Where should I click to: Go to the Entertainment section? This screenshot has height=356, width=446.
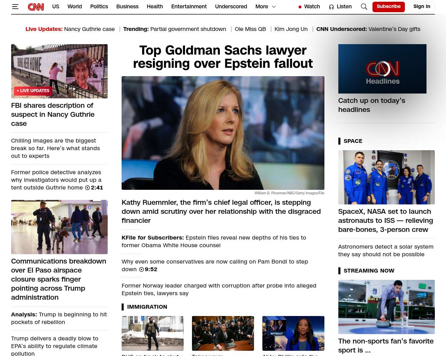pos(189,7)
